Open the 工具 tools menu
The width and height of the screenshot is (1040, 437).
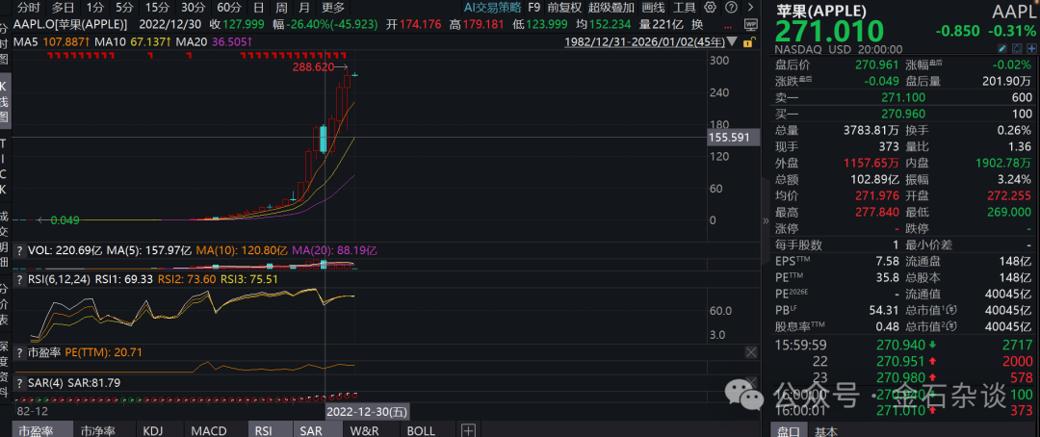click(685, 7)
